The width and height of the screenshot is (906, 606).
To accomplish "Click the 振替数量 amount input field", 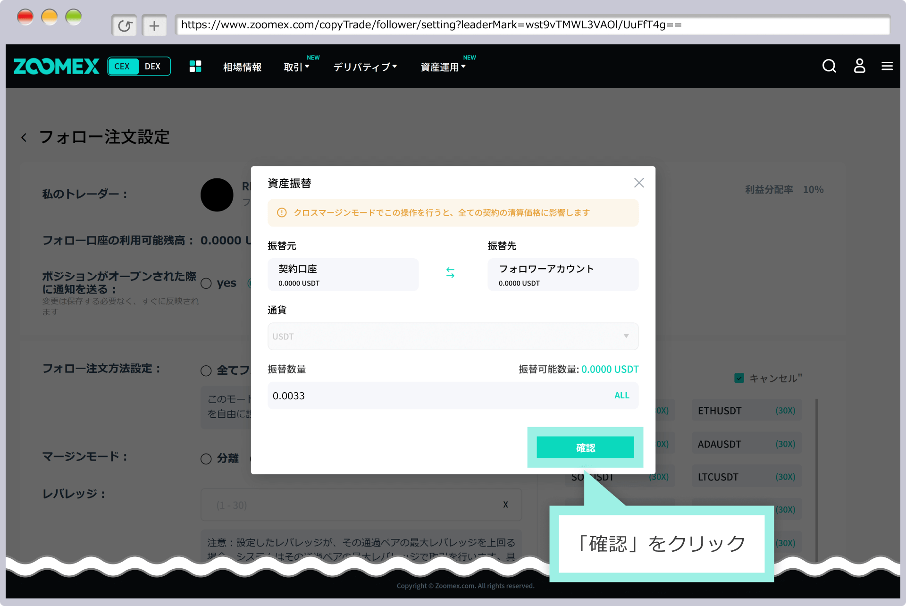I will point(453,396).
